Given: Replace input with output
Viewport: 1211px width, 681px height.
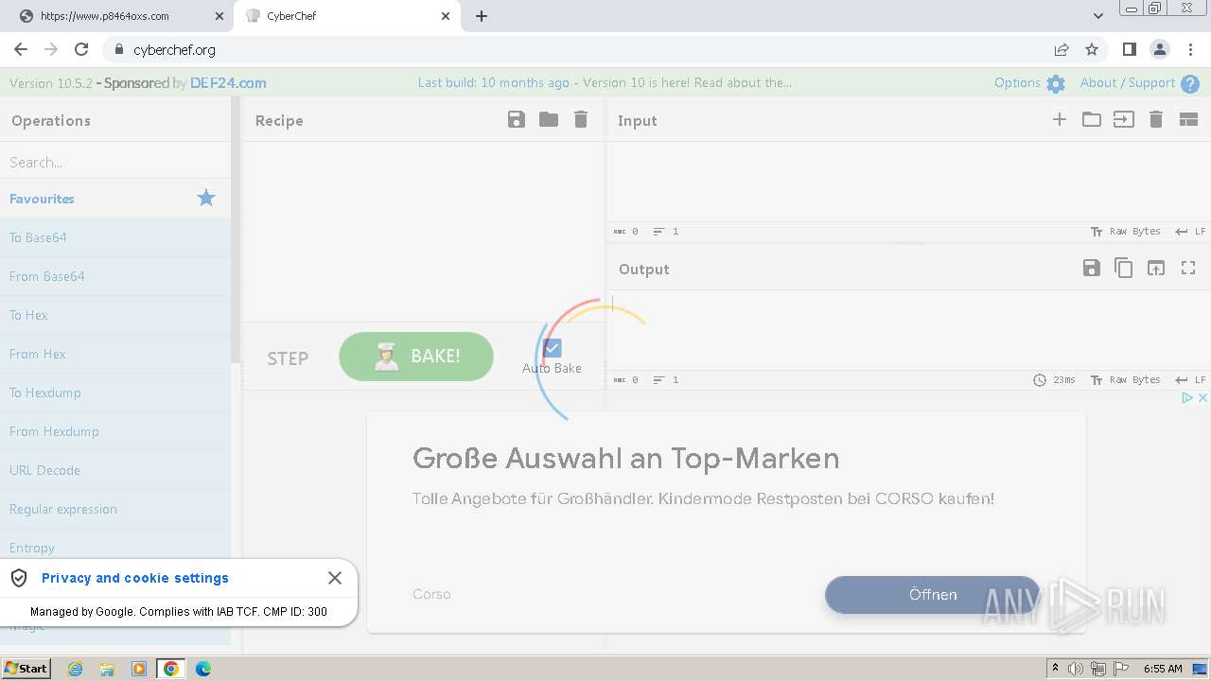Looking at the screenshot, I should (1156, 268).
